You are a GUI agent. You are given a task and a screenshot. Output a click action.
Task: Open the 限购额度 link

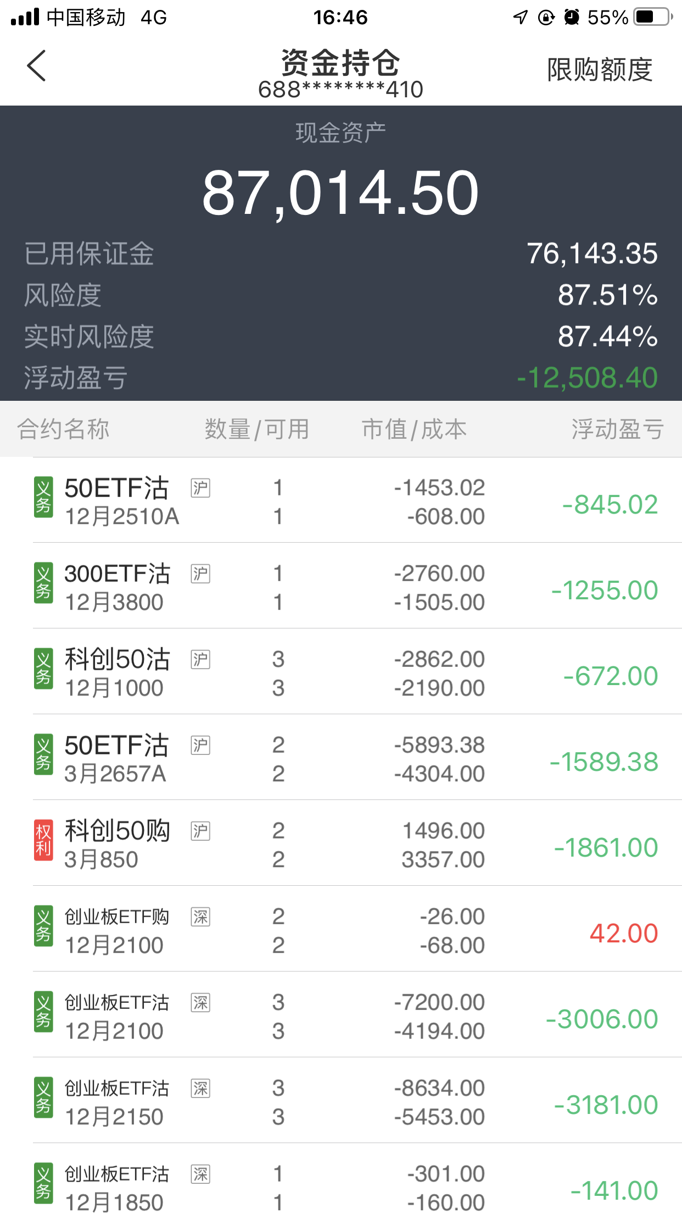(599, 70)
